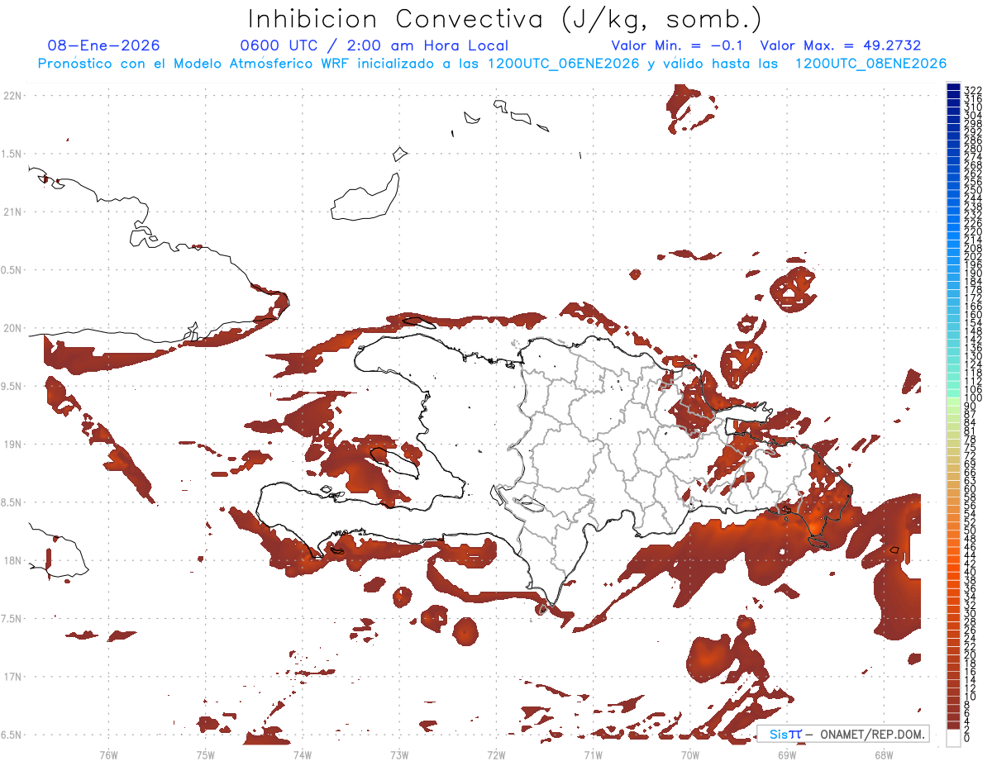Click the '69W' longitude label
This screenshot has width=992, height=766.
tap(786, 754)
